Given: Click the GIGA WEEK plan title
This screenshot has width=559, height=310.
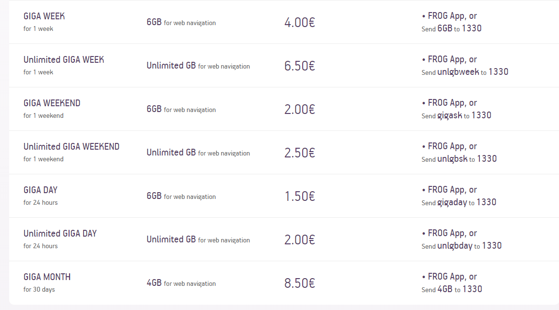Looking at the screenshot, I should pos(44,16).
